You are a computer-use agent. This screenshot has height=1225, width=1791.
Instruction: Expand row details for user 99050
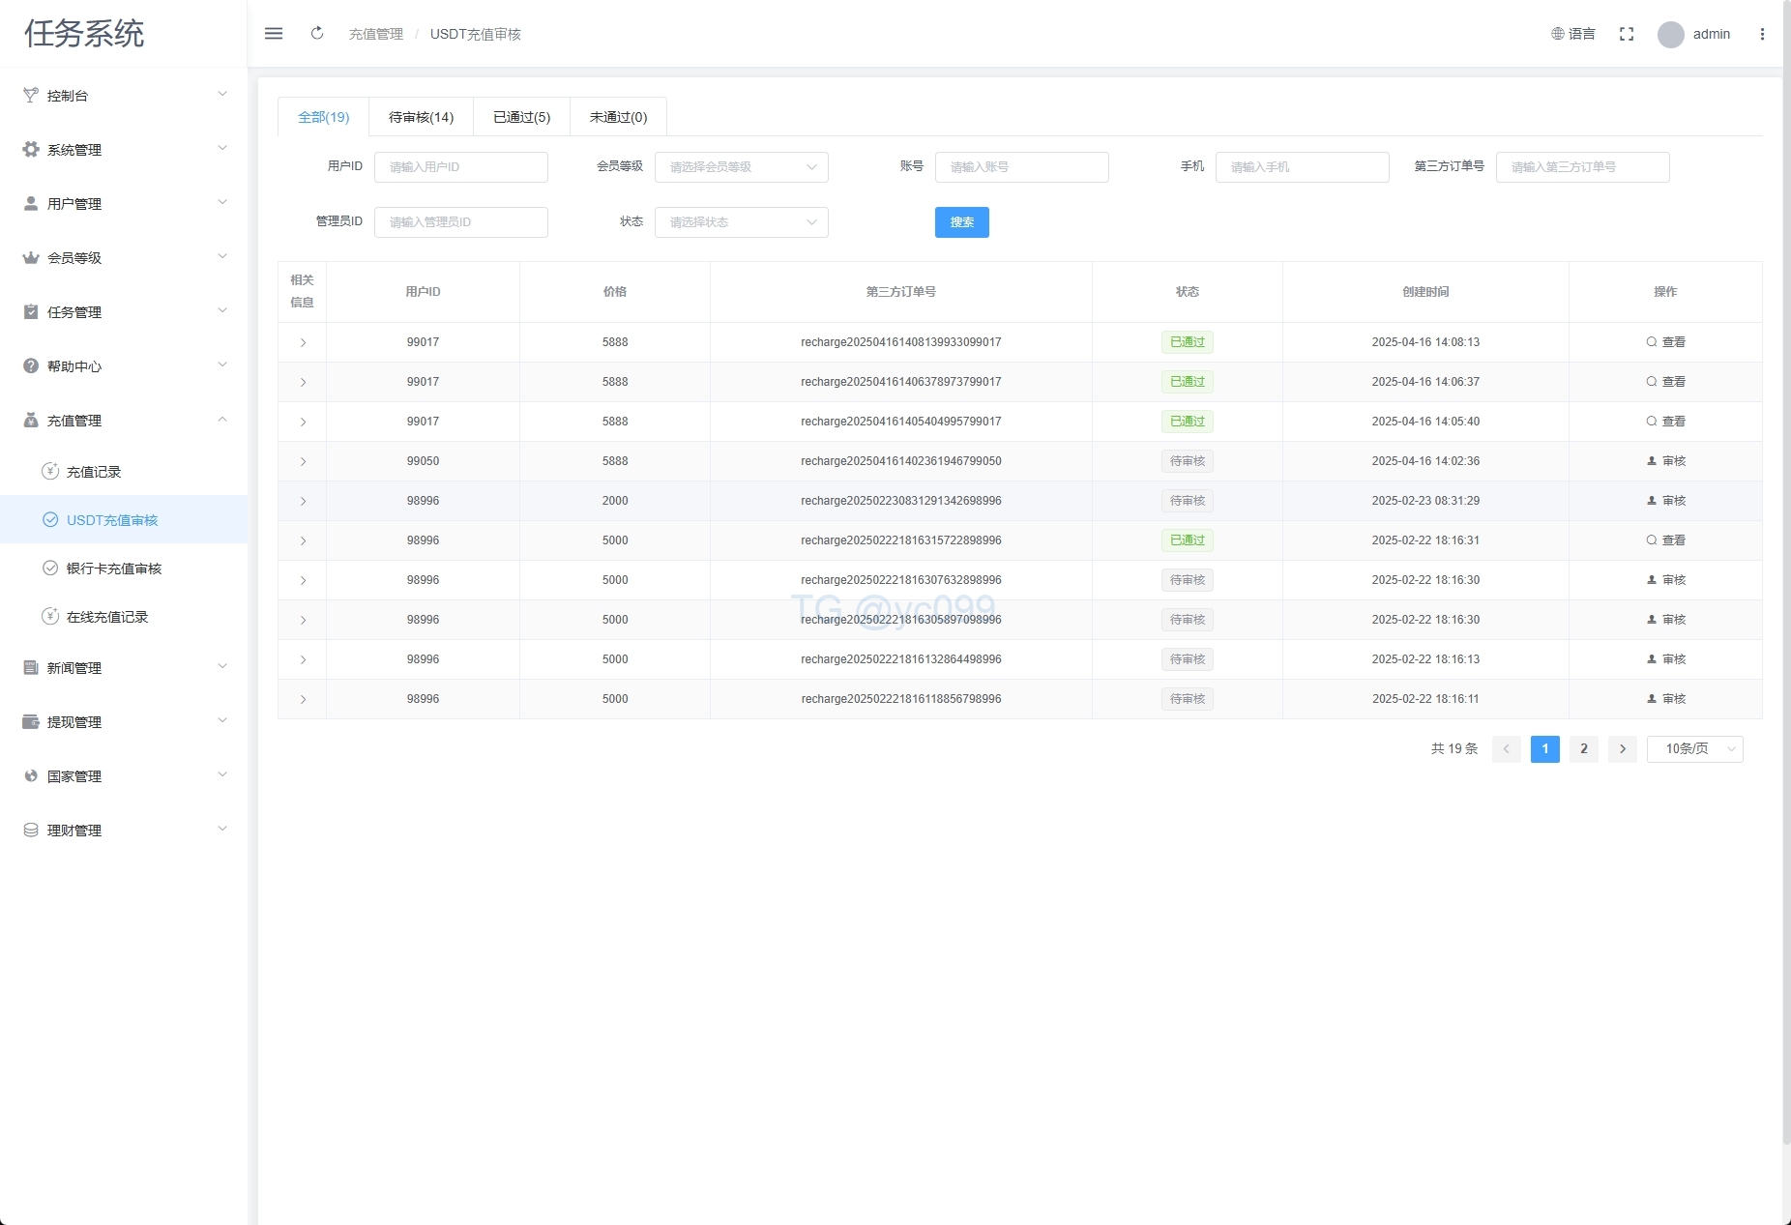click(303, 461)
